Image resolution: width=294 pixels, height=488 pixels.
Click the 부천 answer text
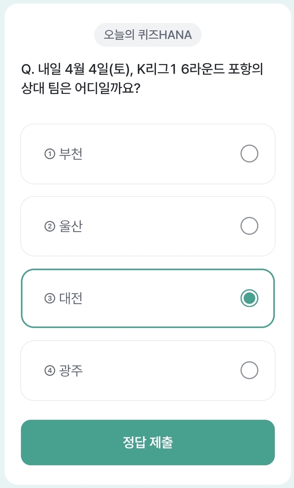coord(71,154)
